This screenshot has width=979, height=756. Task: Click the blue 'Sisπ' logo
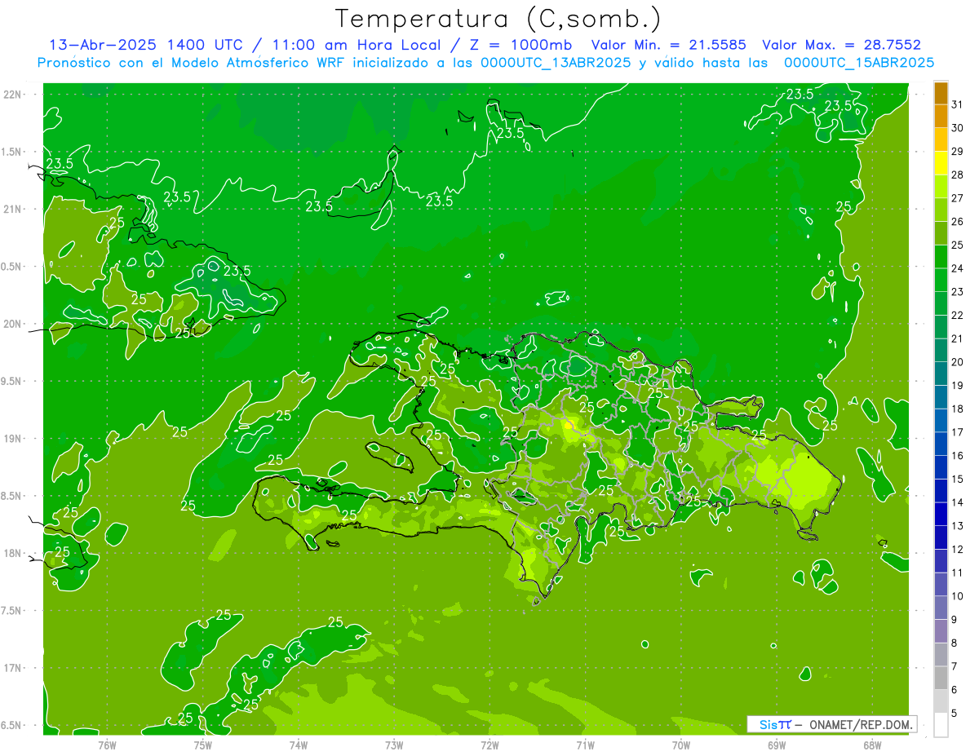pos(774,724)
